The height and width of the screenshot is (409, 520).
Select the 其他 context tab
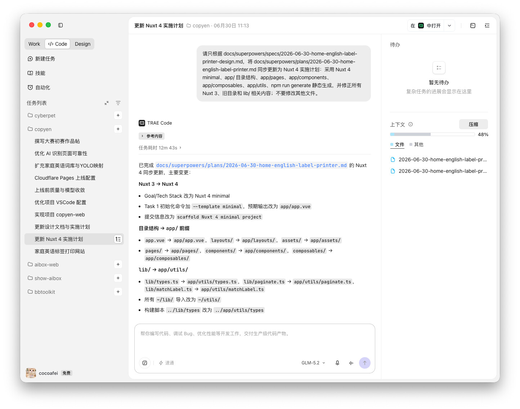417,145
